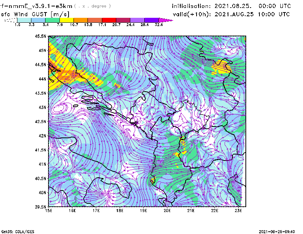Viewport: 303px width, 234px height.
Task: Click the light cyan 1.6–3.3 legend swatch
Action: point(24,20)
